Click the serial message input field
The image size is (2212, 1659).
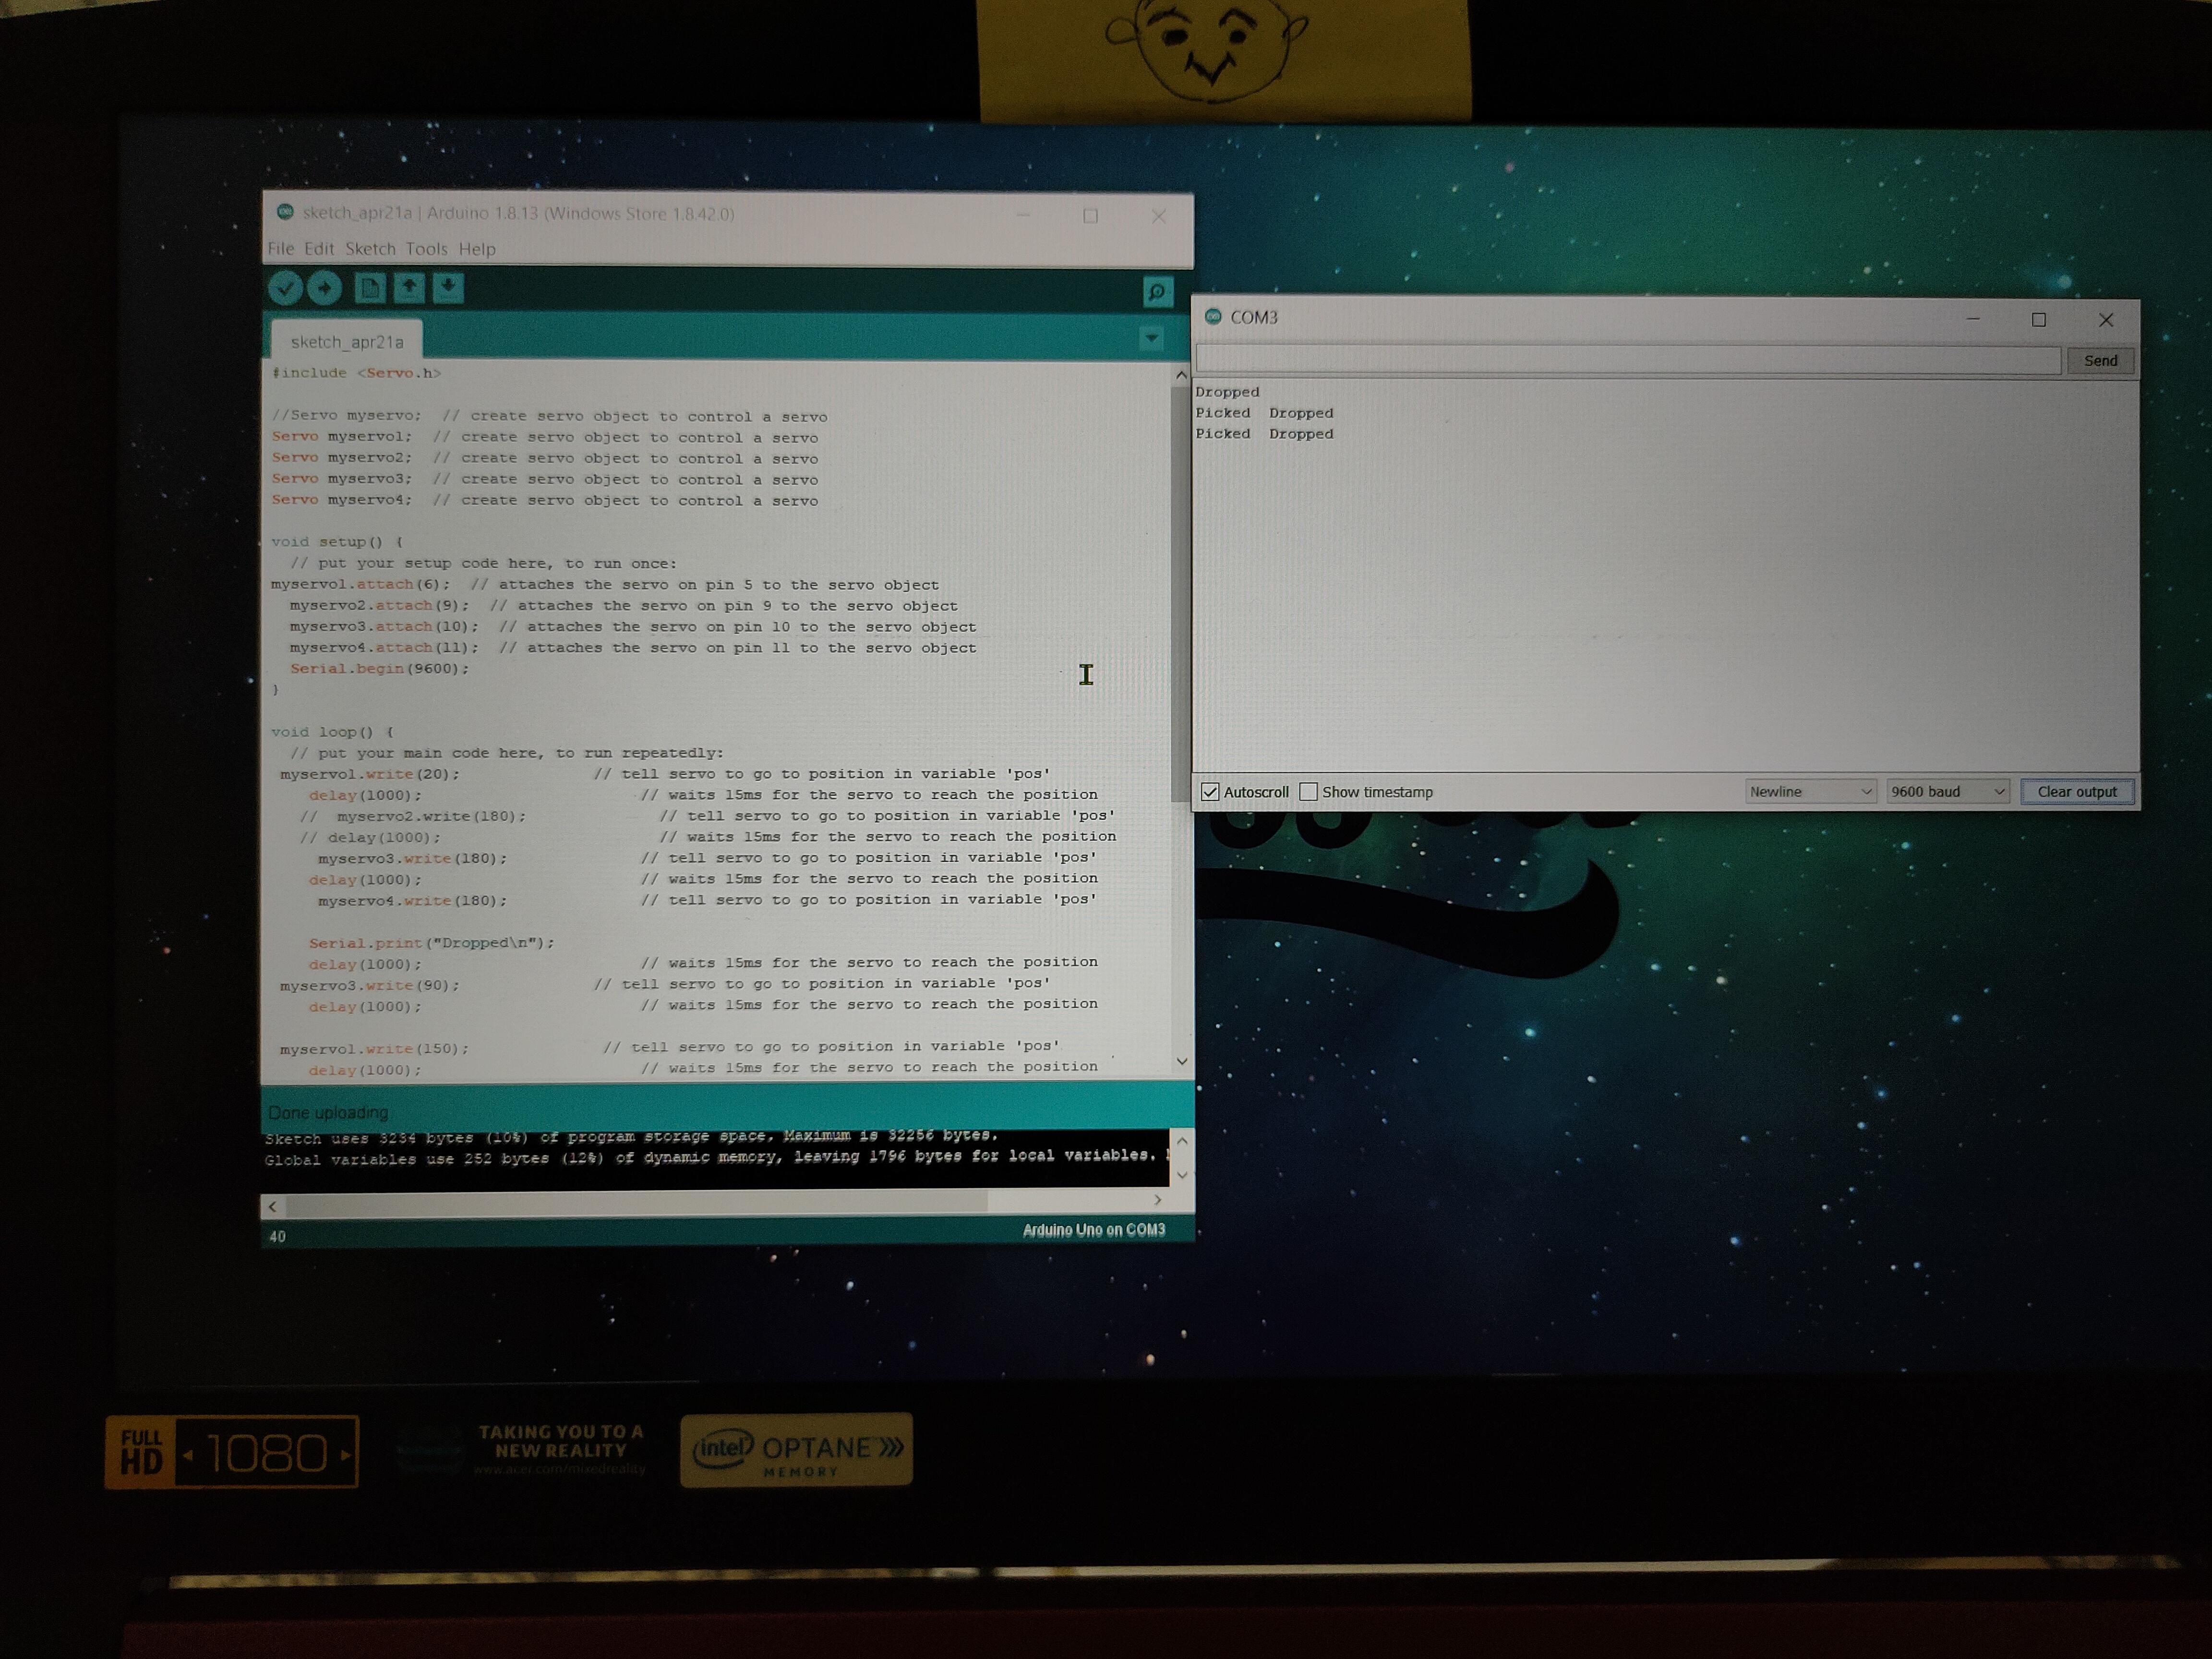click(x=1627, y=361)
